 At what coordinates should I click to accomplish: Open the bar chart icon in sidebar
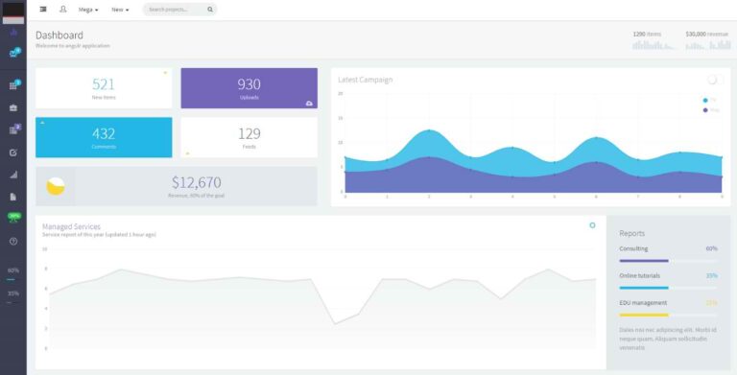coord(13,175)
